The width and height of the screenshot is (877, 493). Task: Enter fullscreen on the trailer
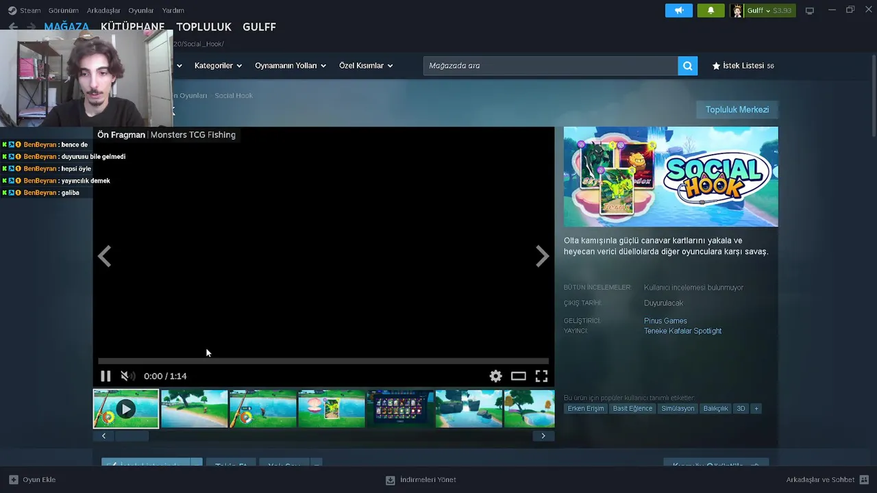click(541, 376)
